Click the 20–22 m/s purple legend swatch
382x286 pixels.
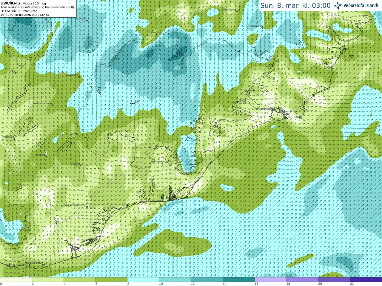pos(334,280)
